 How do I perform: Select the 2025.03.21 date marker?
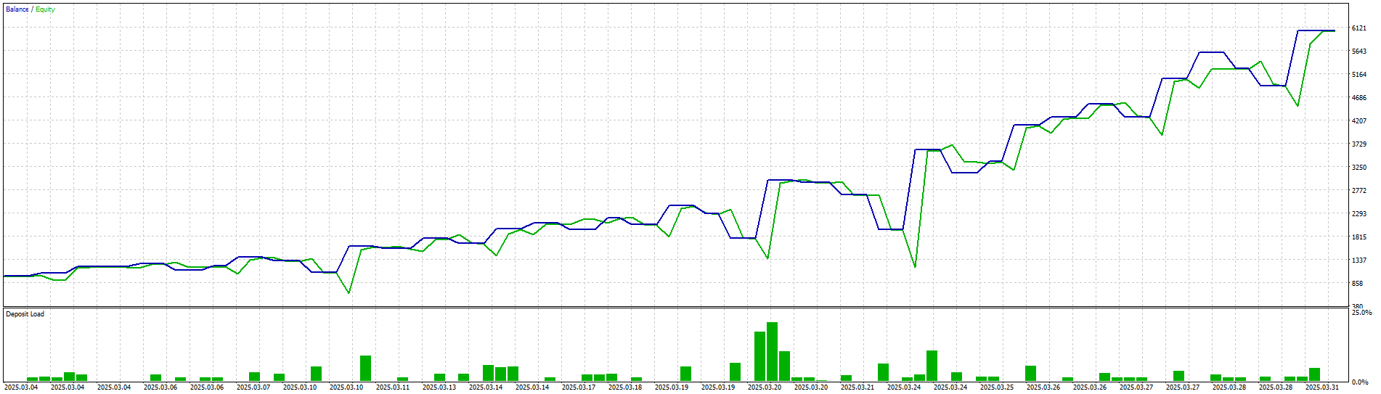(857, 387)
